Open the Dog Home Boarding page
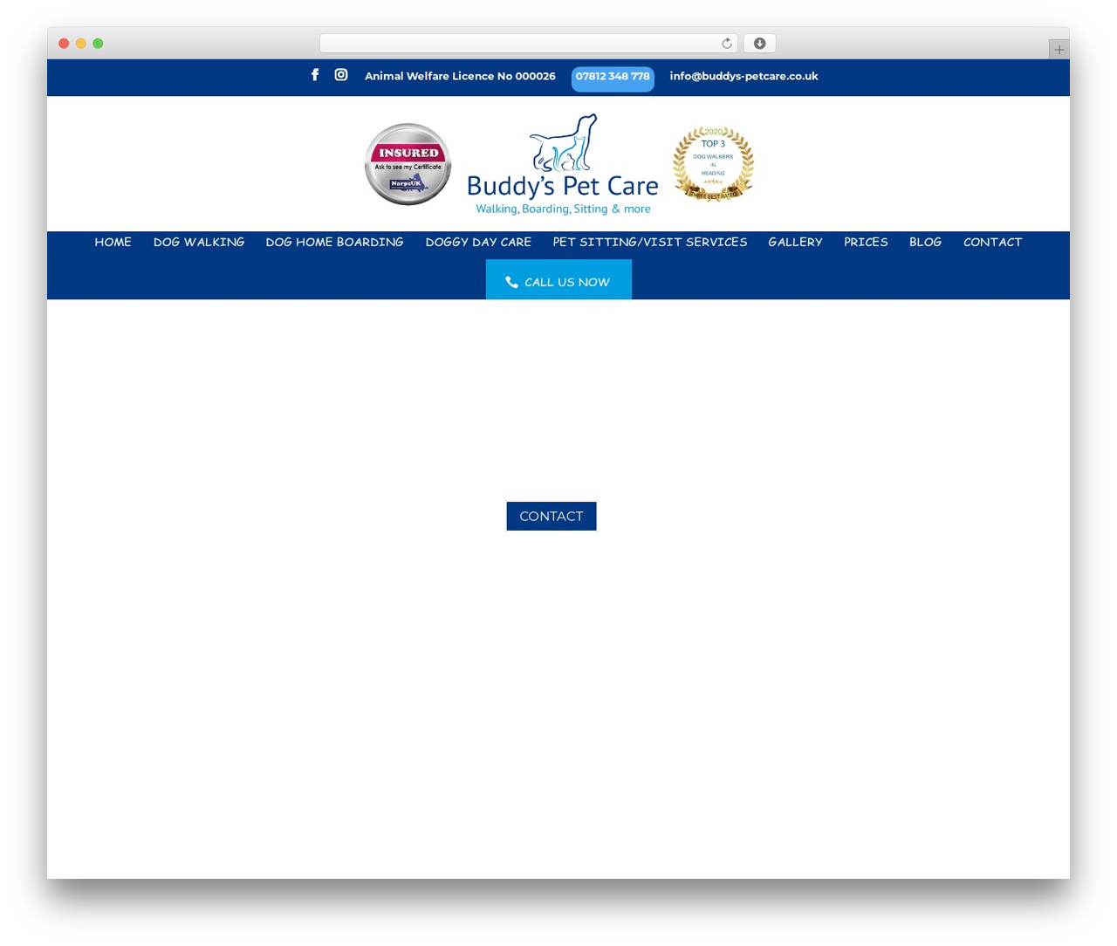 tap(334, 242)
